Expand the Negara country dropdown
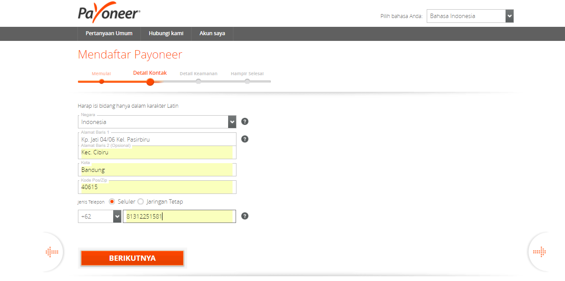Screen dimensions: 565x281 click(x=157, y=122)
